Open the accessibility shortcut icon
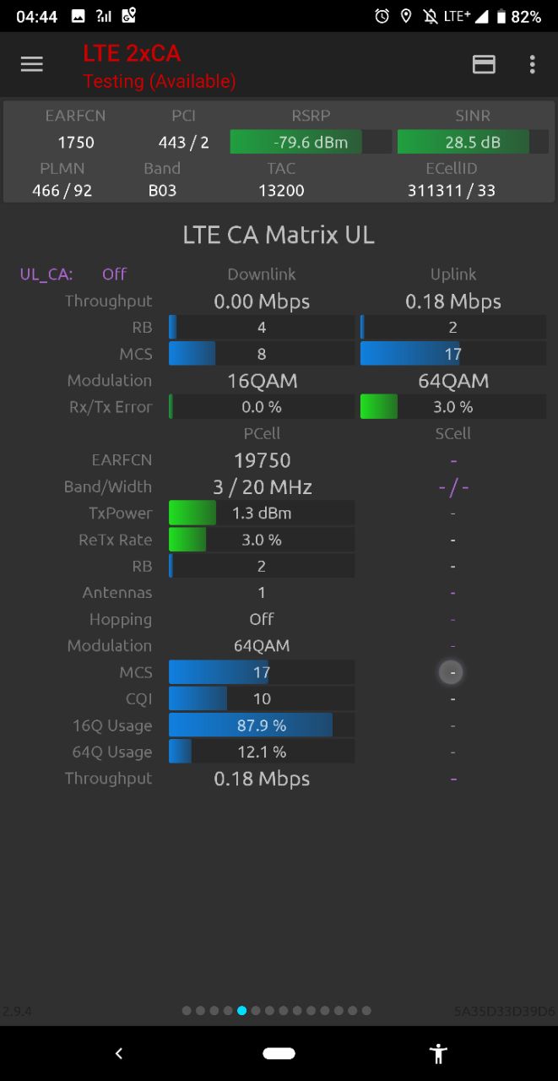Image resolution: width=558 pixels, height=1081 pixels. tap(438, 1053)
